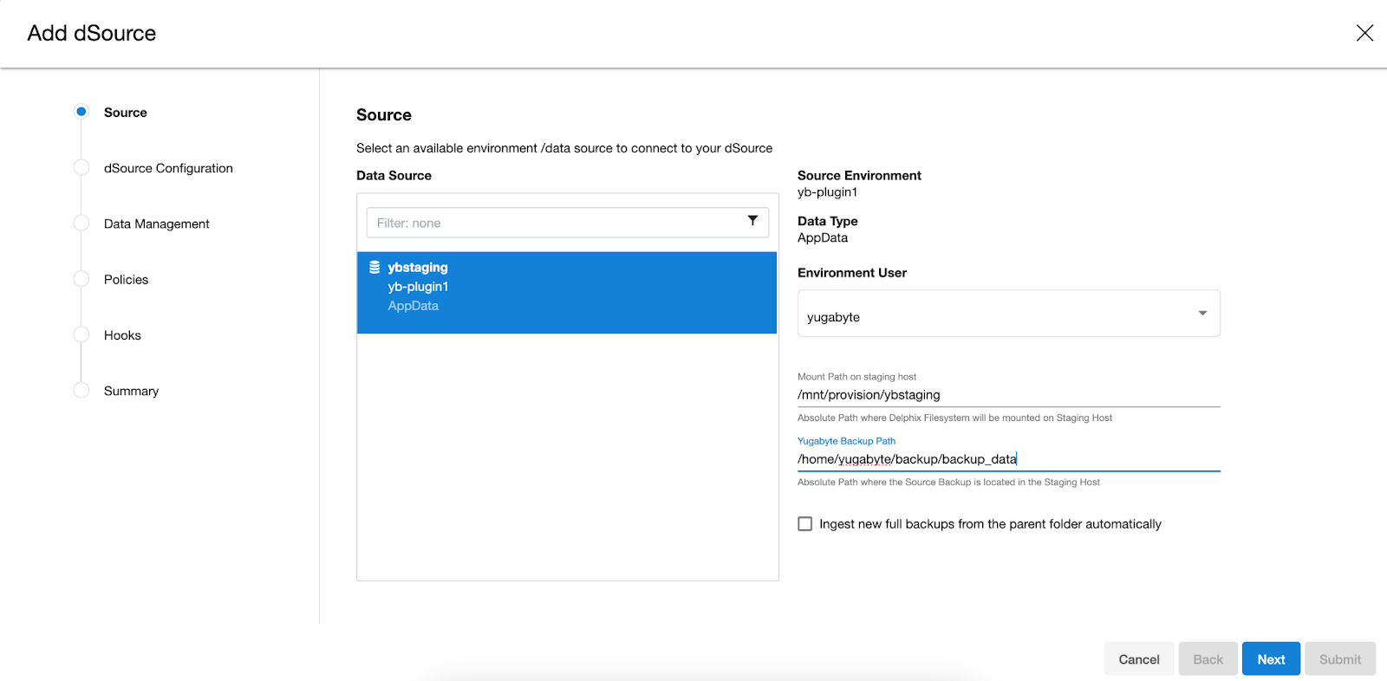1387x681 pixels.
Task: Open the Data Management step label
Action: [157, 224]
